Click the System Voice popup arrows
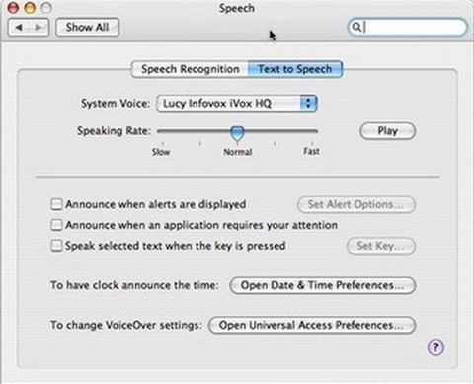This screenshot has height=384, width=474. click(308, 103)
